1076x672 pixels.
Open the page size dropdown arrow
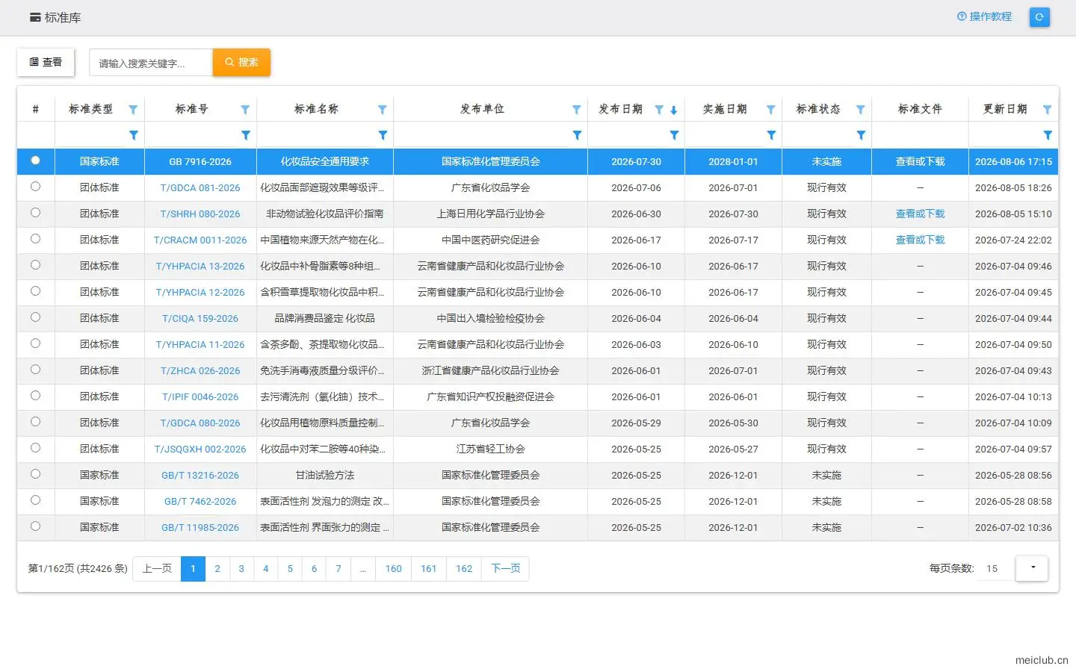coord(1032,568)
